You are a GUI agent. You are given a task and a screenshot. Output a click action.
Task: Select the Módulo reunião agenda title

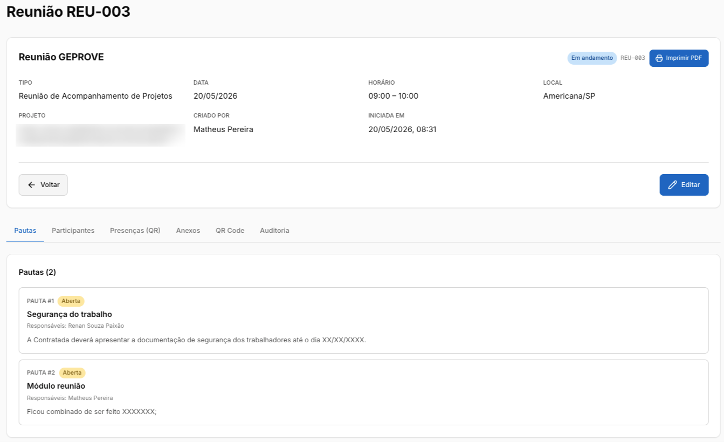(56, 386)
